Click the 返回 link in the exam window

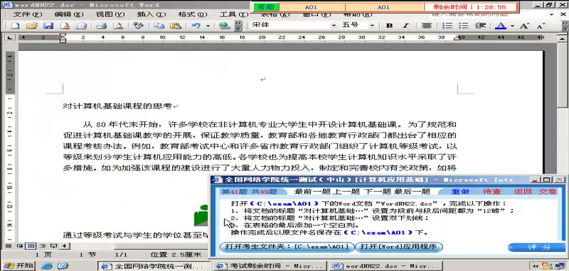pos(522,192)
